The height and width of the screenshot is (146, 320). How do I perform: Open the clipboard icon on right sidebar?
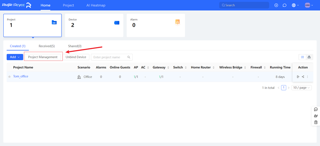pos(316,122)
